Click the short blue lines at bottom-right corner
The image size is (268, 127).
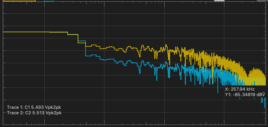(263, 102)
